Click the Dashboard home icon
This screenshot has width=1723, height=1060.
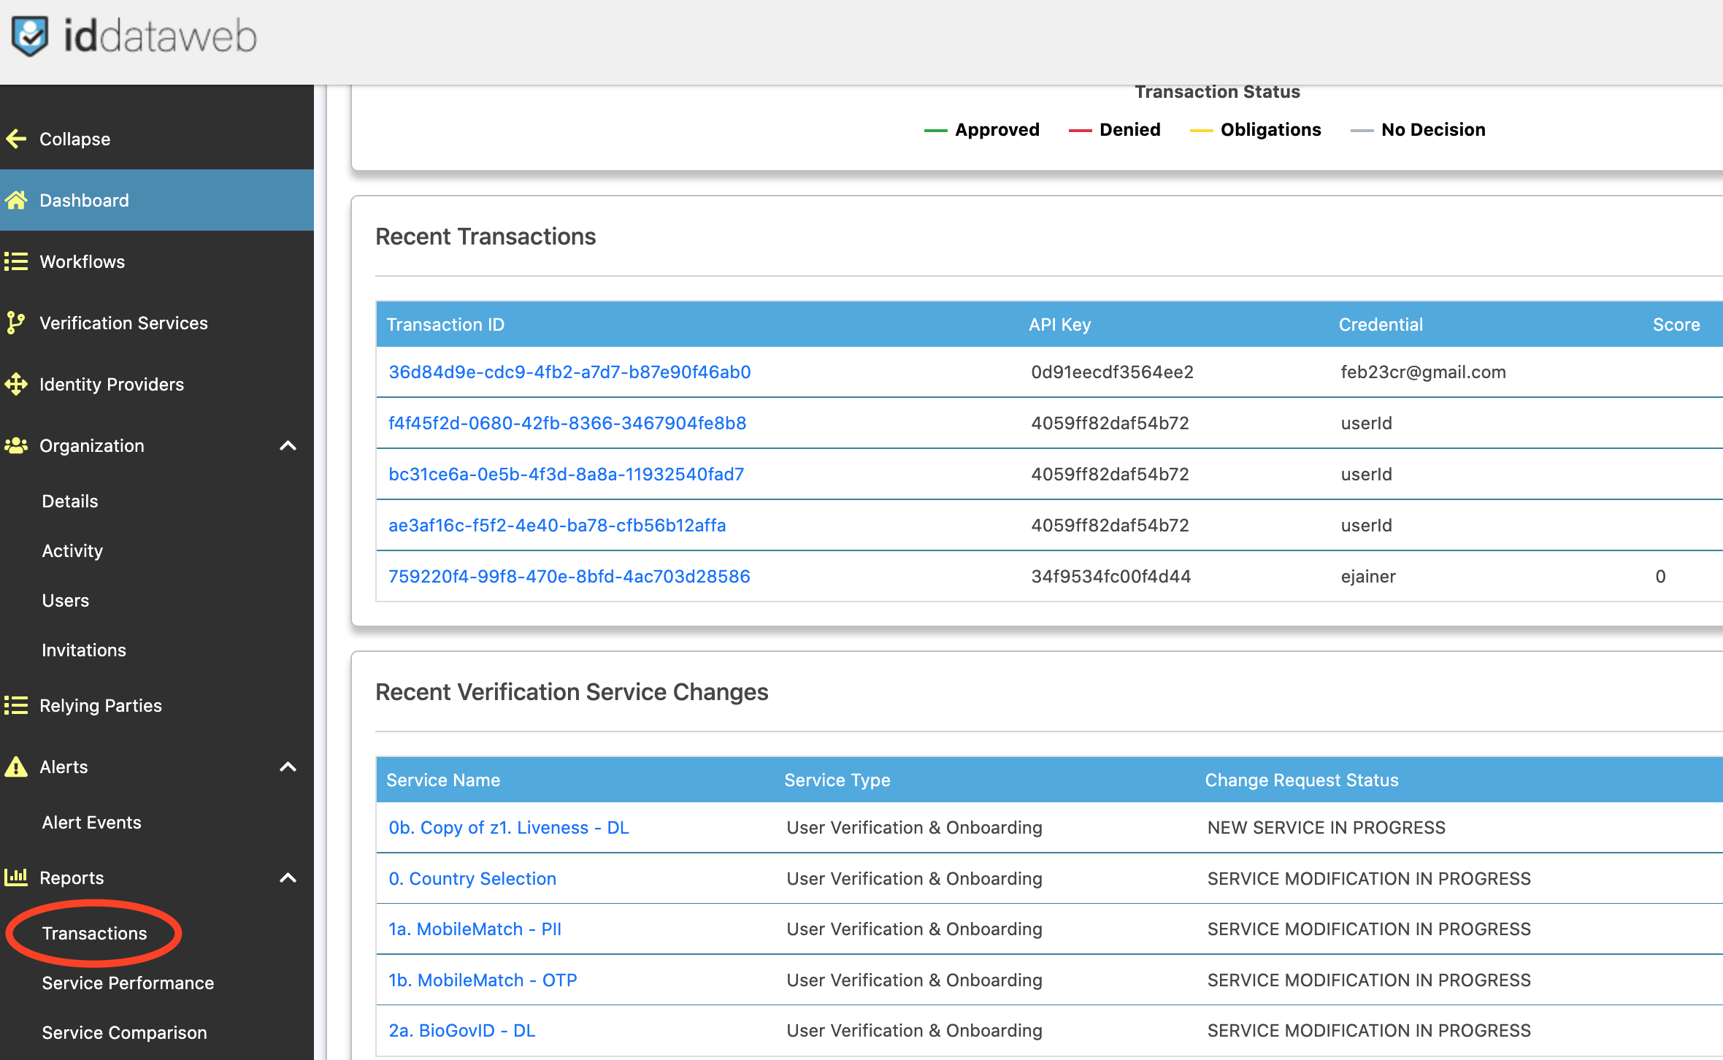pos(16,200)
